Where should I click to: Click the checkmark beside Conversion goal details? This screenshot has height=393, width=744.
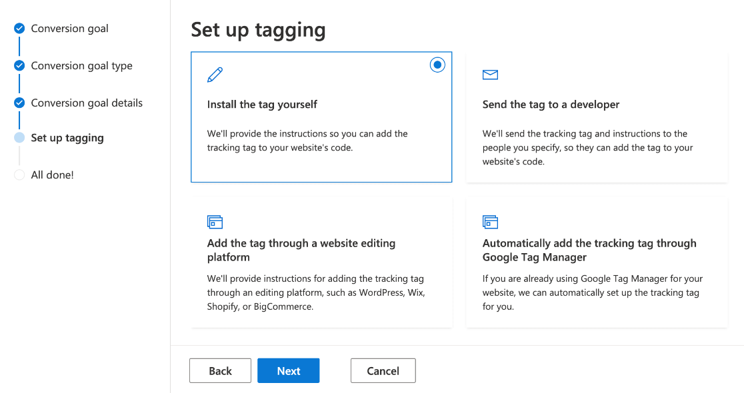[19, 103]
